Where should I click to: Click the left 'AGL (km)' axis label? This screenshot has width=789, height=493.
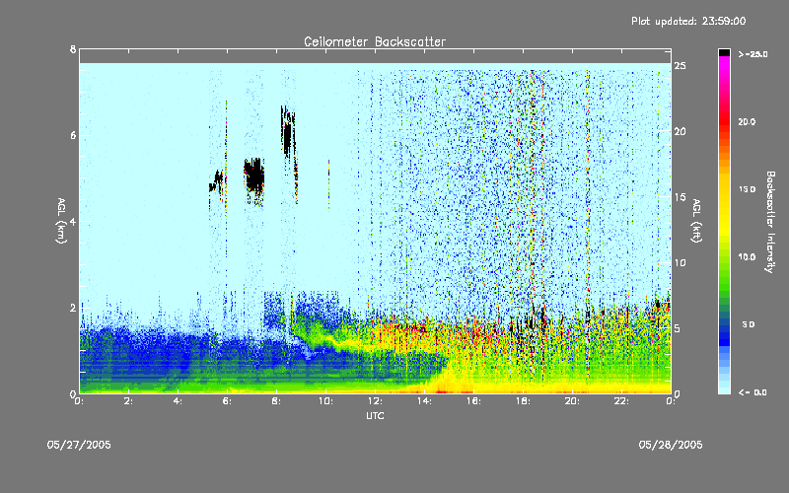pyautogui.click(x=61, y=221)
